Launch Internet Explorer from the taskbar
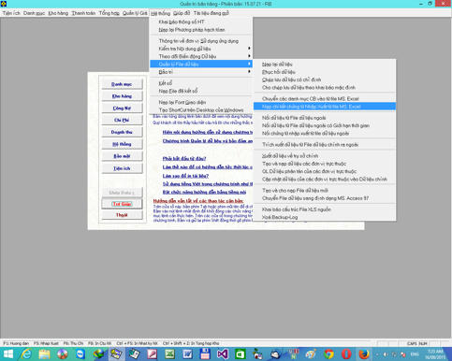452x361 pixels. [x=26, y=354]
